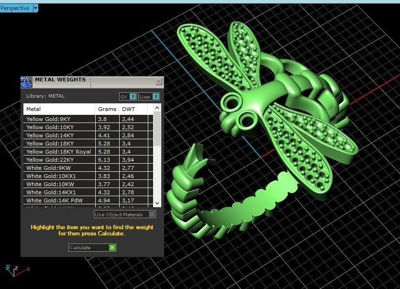This screenshot has height=289, width=400.
Task: Select the White Gold:9KW row
Action: pos(88,168)
